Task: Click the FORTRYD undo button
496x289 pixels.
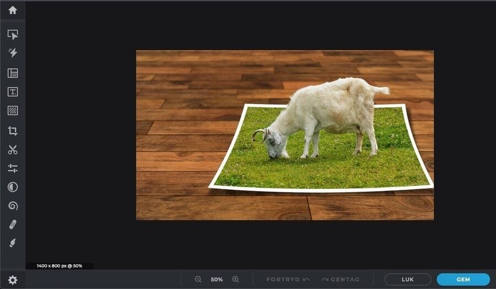Action: [288, 280]
